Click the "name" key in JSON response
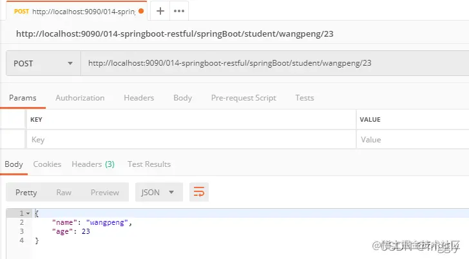 [x=64, y=222]
